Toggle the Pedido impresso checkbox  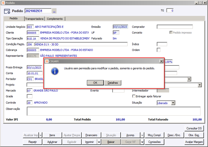click(x=171, y=32)
